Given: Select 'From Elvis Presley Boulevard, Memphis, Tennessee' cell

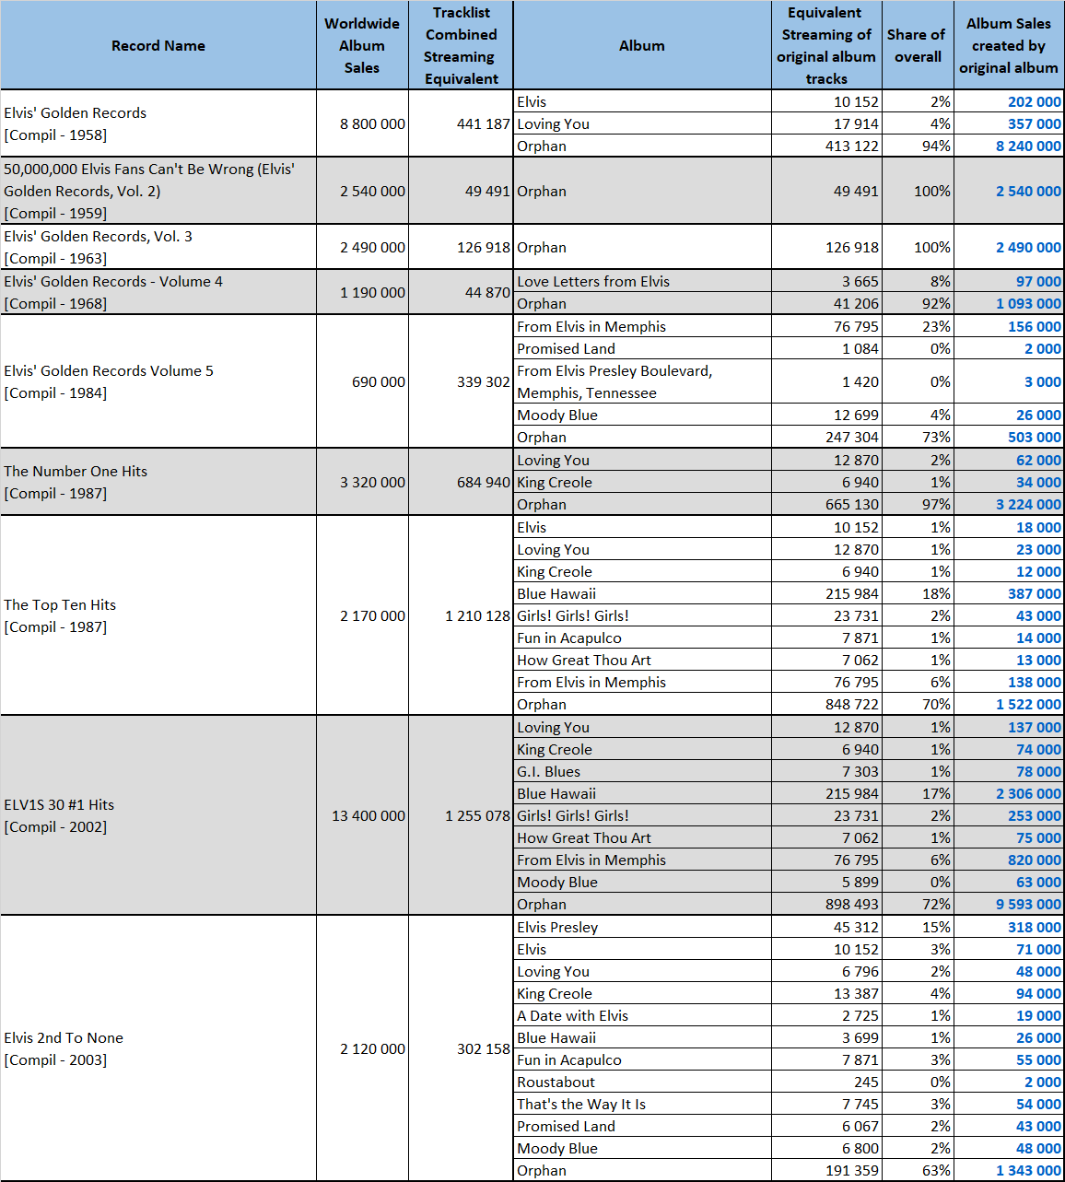Looking at the screenshot, I should (642, 381).
